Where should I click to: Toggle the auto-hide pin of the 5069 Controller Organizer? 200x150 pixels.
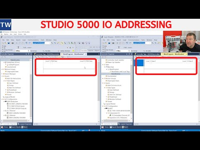click(x=29, y=54)
